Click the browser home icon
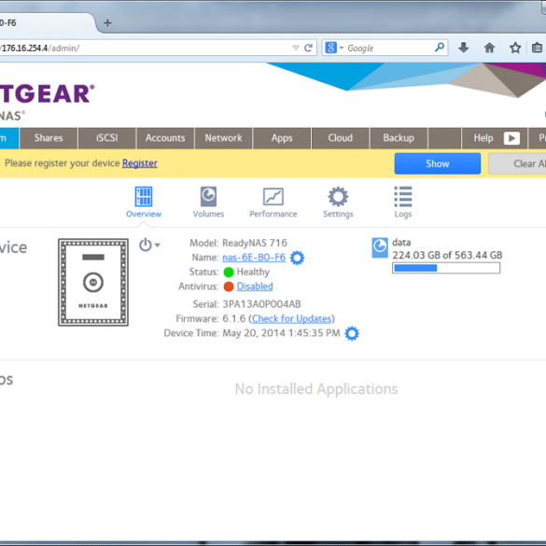This screenshot has width=546, height=546. tap(489, 48)
